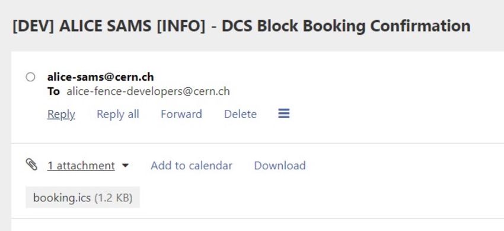Reply to the message
Screen dimensions: 504x231
pos(61,114)
